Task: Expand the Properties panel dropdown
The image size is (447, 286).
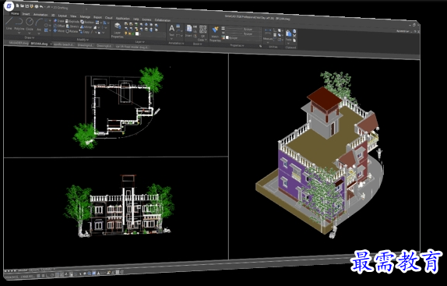Action: (237, 45)
